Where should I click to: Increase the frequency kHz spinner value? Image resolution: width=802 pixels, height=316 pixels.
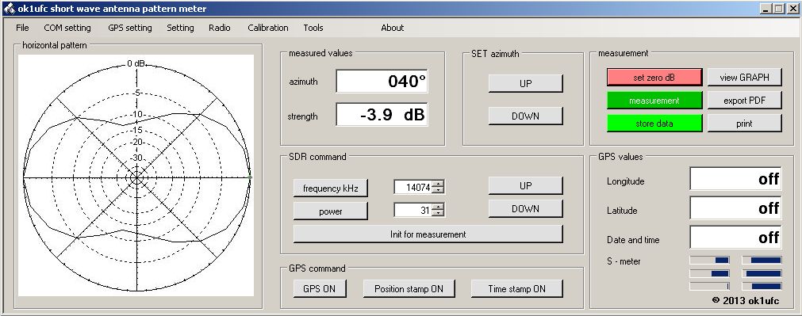tap(438, 184)
